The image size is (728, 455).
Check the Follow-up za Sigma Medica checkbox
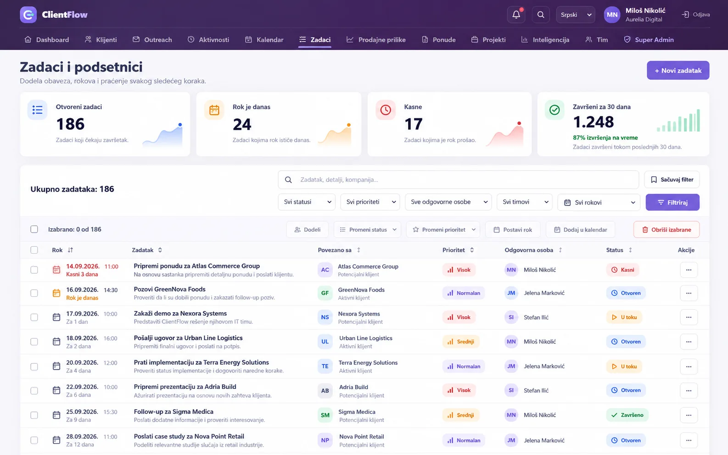point(34,415)
